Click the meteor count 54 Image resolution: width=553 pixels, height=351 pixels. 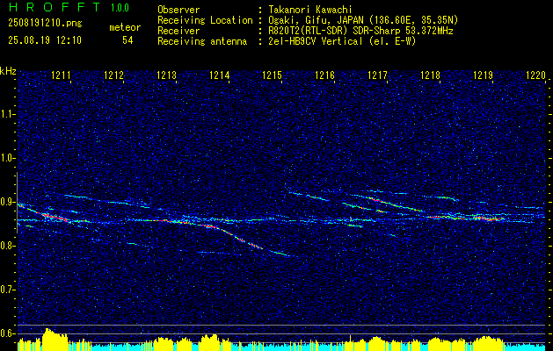[x=127, y=40]
